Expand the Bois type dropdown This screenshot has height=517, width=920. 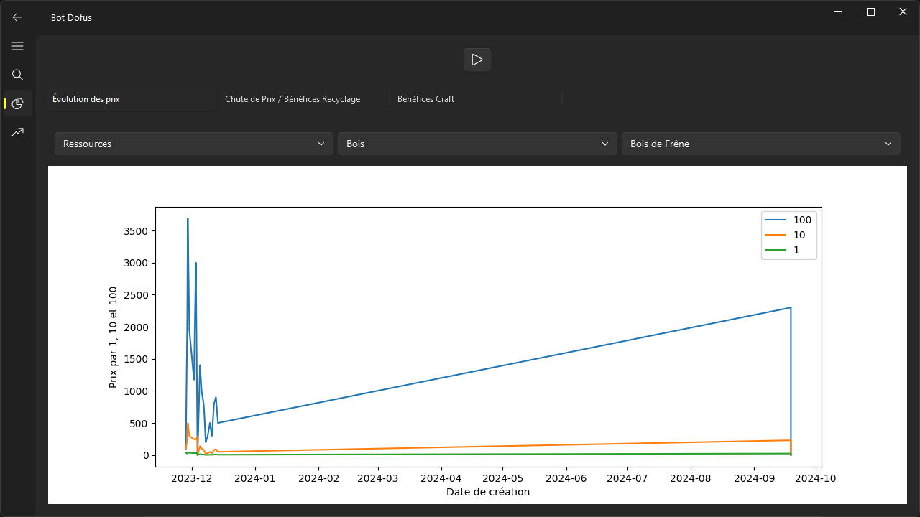coord(477,144)
